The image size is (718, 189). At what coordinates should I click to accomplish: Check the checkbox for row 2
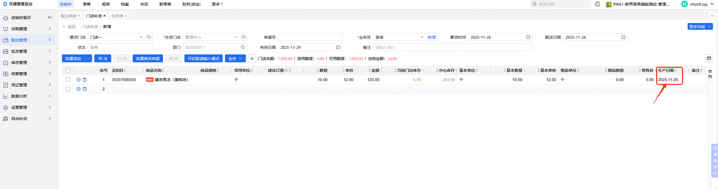click(68, 89)
